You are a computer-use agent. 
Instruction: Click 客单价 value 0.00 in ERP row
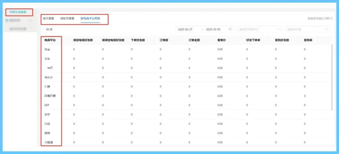coord(220,105)
